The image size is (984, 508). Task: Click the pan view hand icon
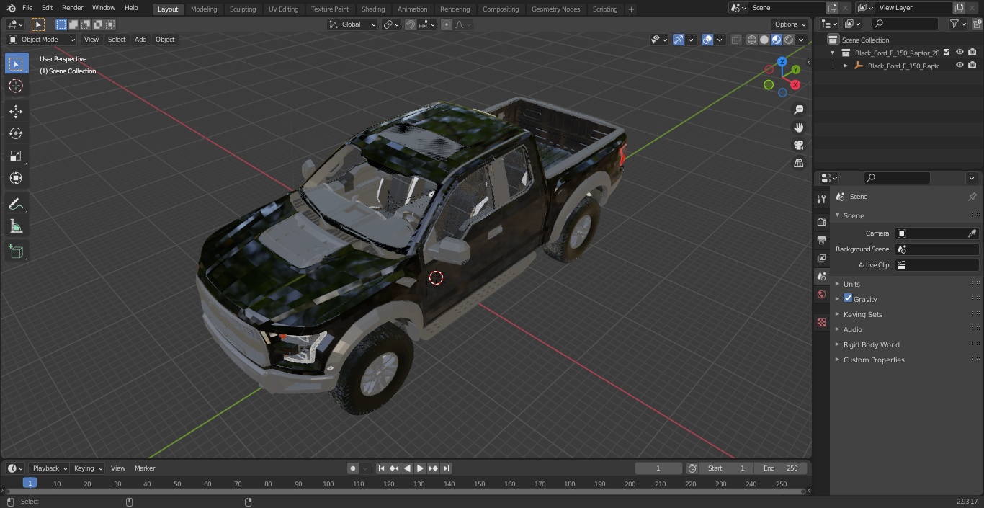click(x=799, y=128)
